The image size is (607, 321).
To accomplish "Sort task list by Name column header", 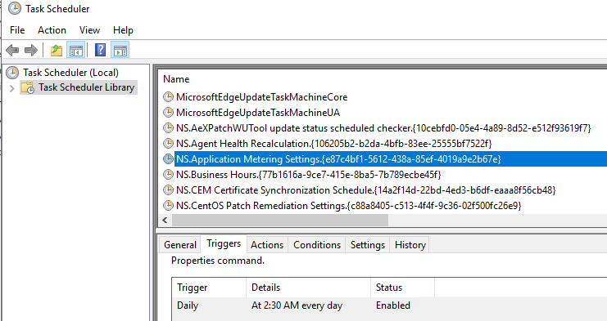I will point(176,79).
